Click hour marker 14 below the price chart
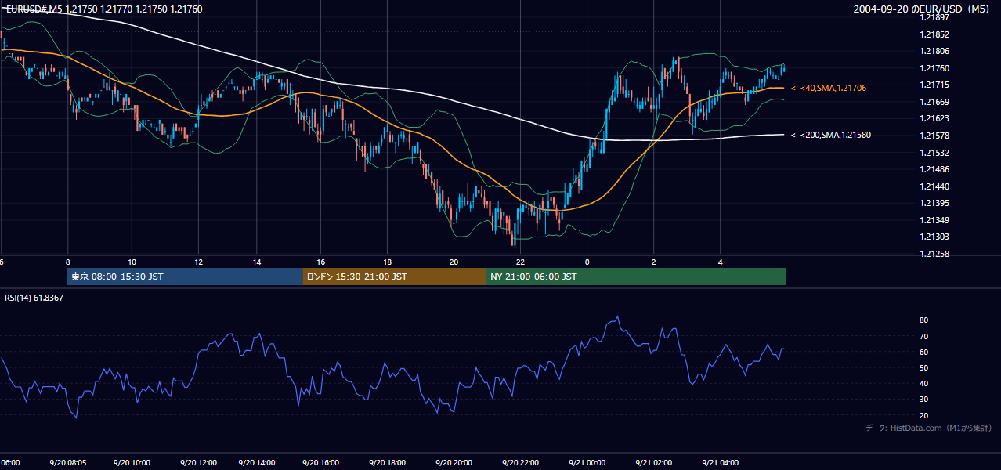This screenshot has width=1001, height=470. click(257, 262)
